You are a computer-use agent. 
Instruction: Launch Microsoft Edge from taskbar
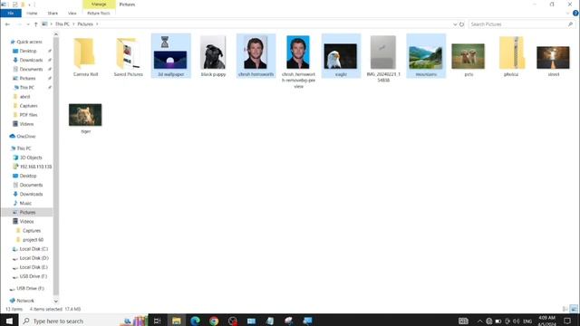[195, 321]
